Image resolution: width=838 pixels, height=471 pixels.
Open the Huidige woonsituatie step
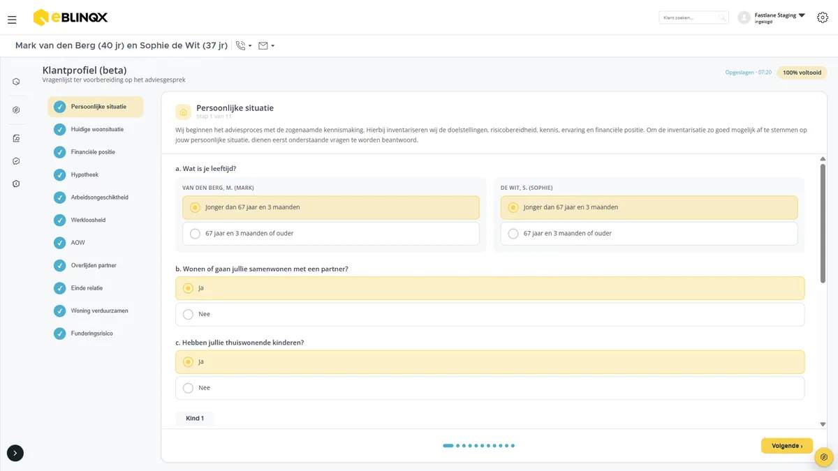pyautogui.click(x=96, y=129)
